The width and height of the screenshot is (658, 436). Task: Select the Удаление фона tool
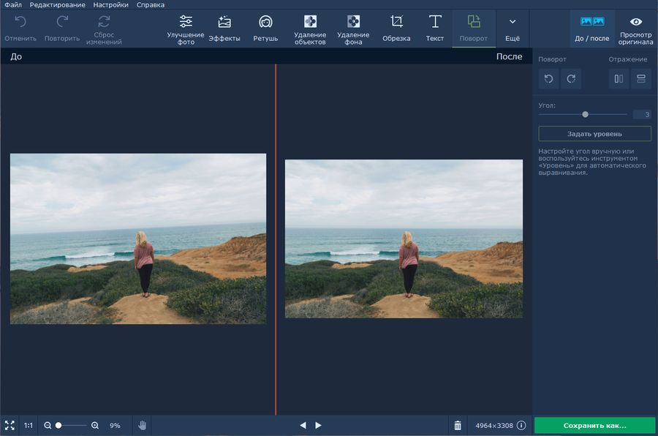point(353,29)
